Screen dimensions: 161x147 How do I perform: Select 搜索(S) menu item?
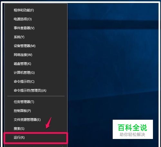(x=36, y=128)
